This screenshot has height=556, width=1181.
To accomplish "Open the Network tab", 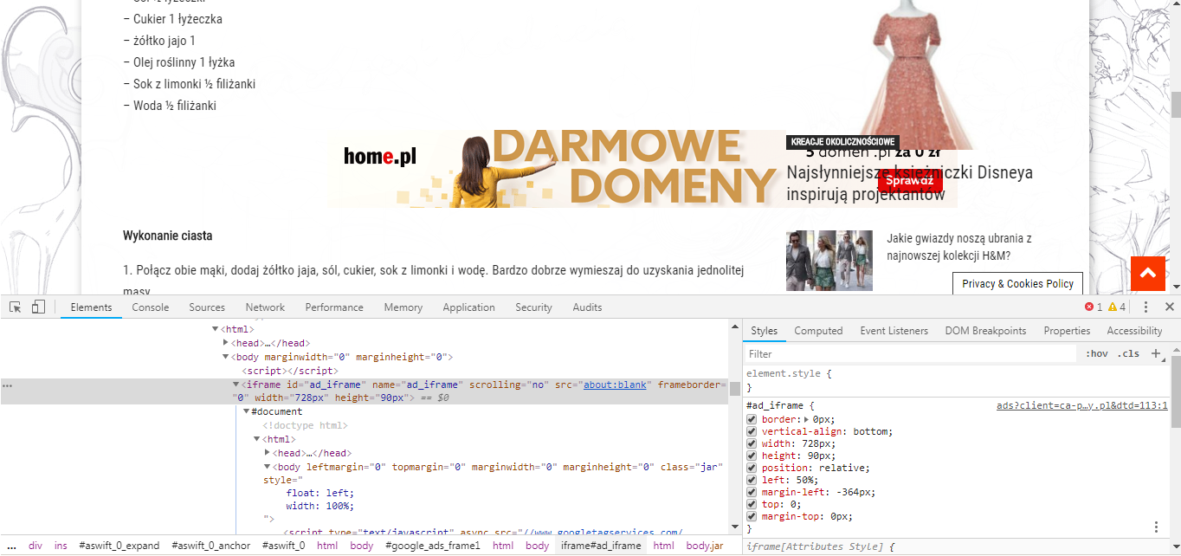I will tap(265, 307).
